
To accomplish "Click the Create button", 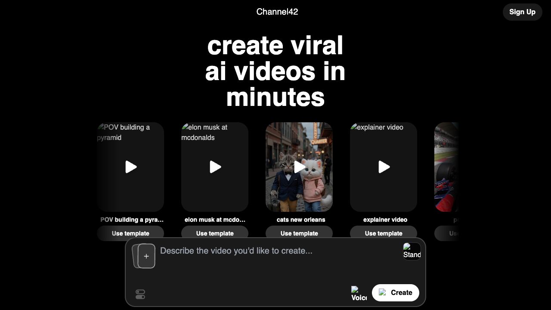I will click(396, 293).
